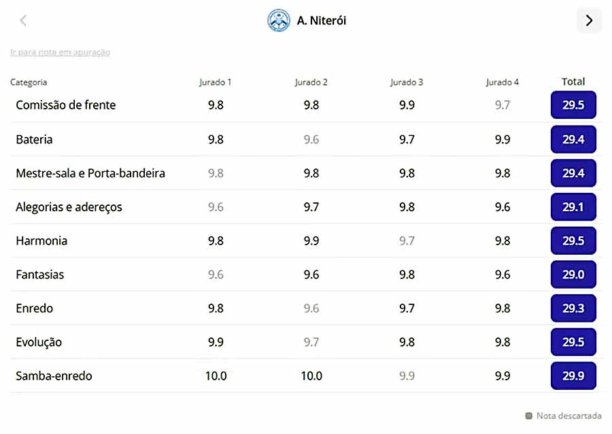Click Samba-enredo Jurado 1 score 10.0
Screen dimensions: 612x434
(x=216, y=376)
